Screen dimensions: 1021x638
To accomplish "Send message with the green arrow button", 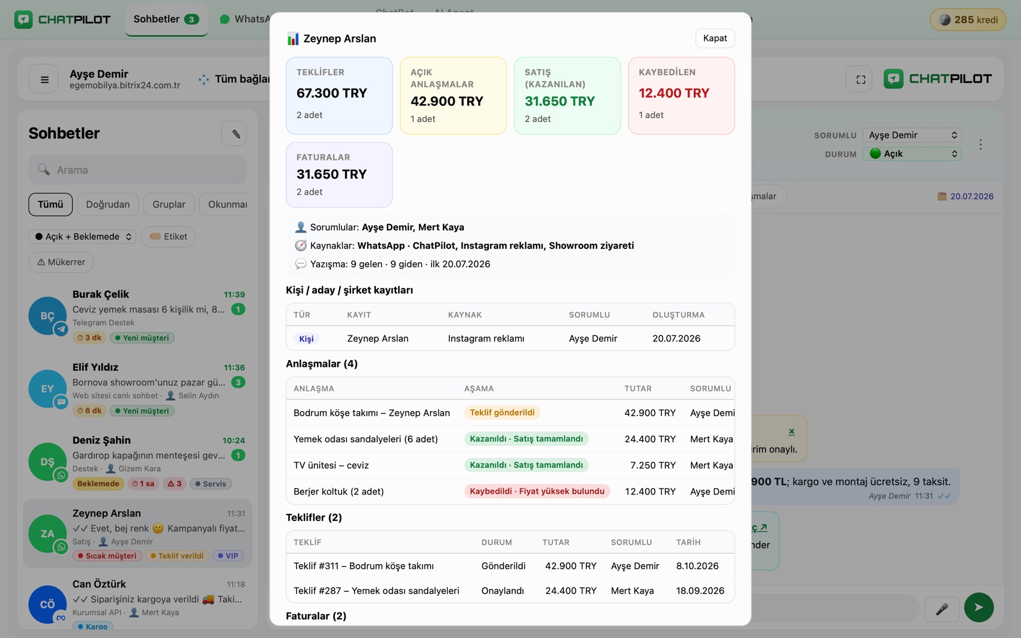I will pyautogui.click(x=979, y=607).
